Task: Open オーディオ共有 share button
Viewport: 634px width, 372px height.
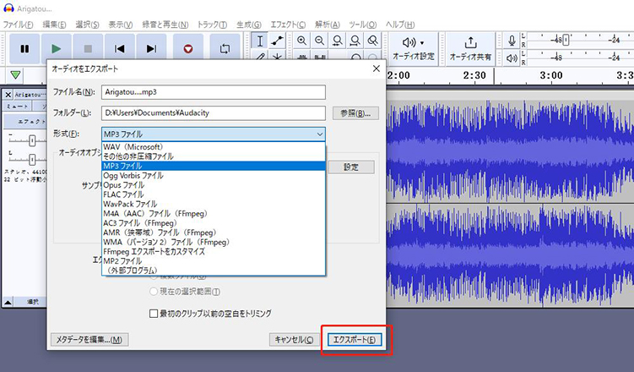Action: [x=471, y=48]
